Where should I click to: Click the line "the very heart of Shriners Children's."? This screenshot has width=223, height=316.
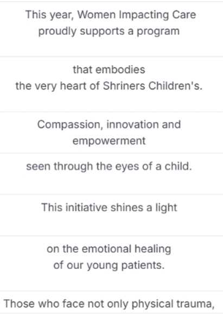click(109, 86)
